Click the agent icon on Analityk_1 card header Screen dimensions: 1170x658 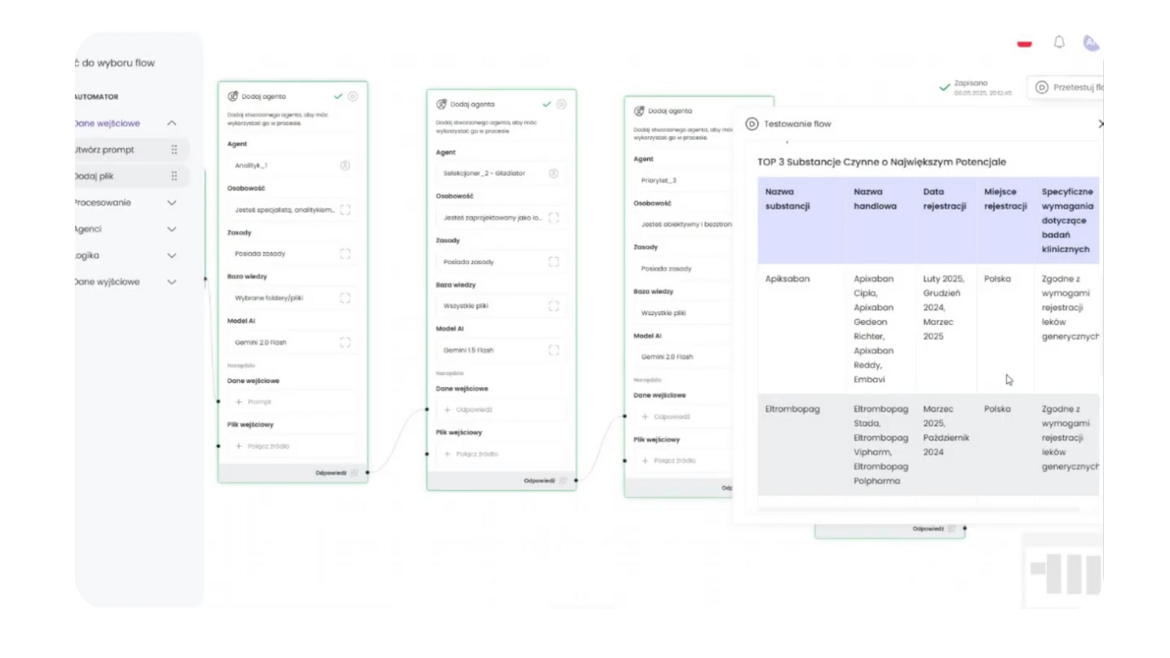(x=233, y=96)
